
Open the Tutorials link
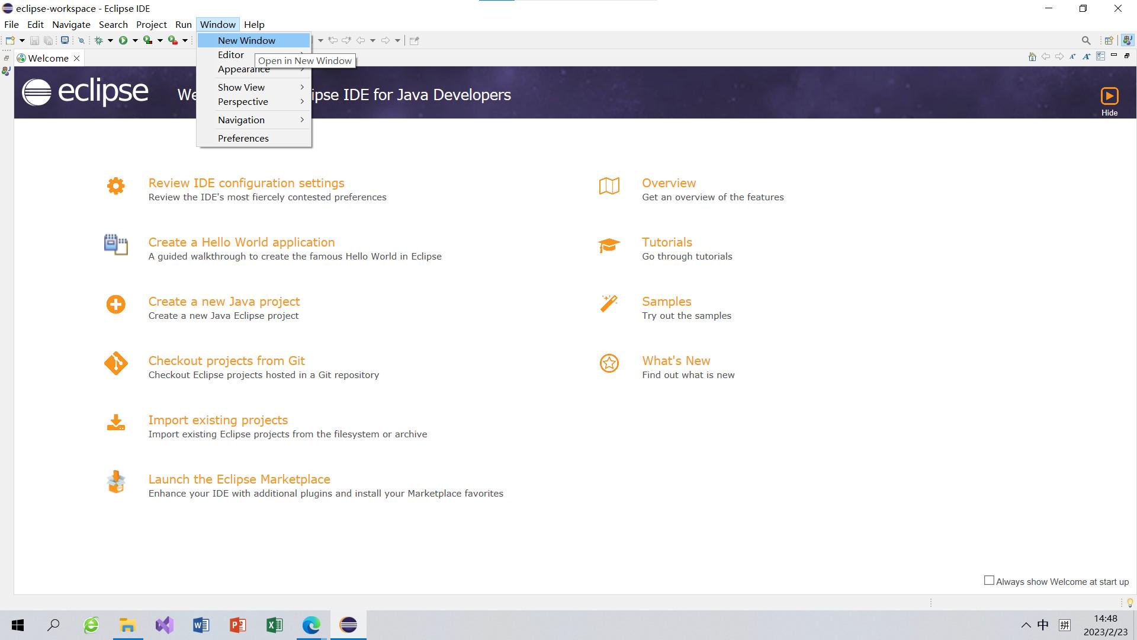click(667, 242)
